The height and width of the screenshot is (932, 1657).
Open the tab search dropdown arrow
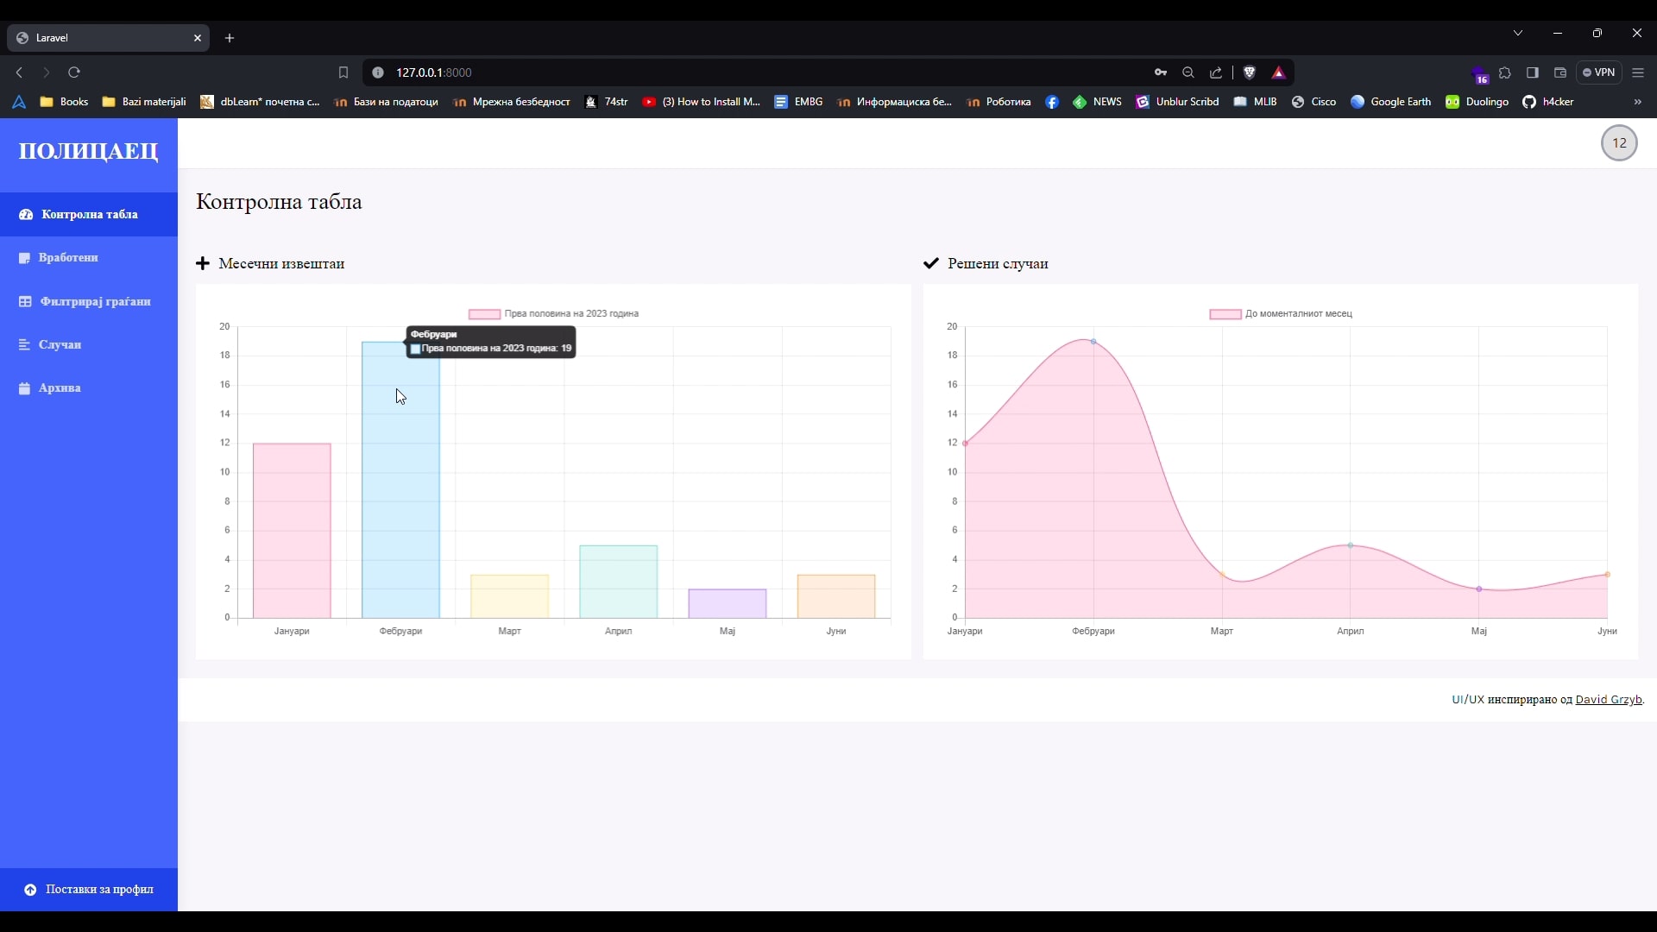click(1517, 33)
